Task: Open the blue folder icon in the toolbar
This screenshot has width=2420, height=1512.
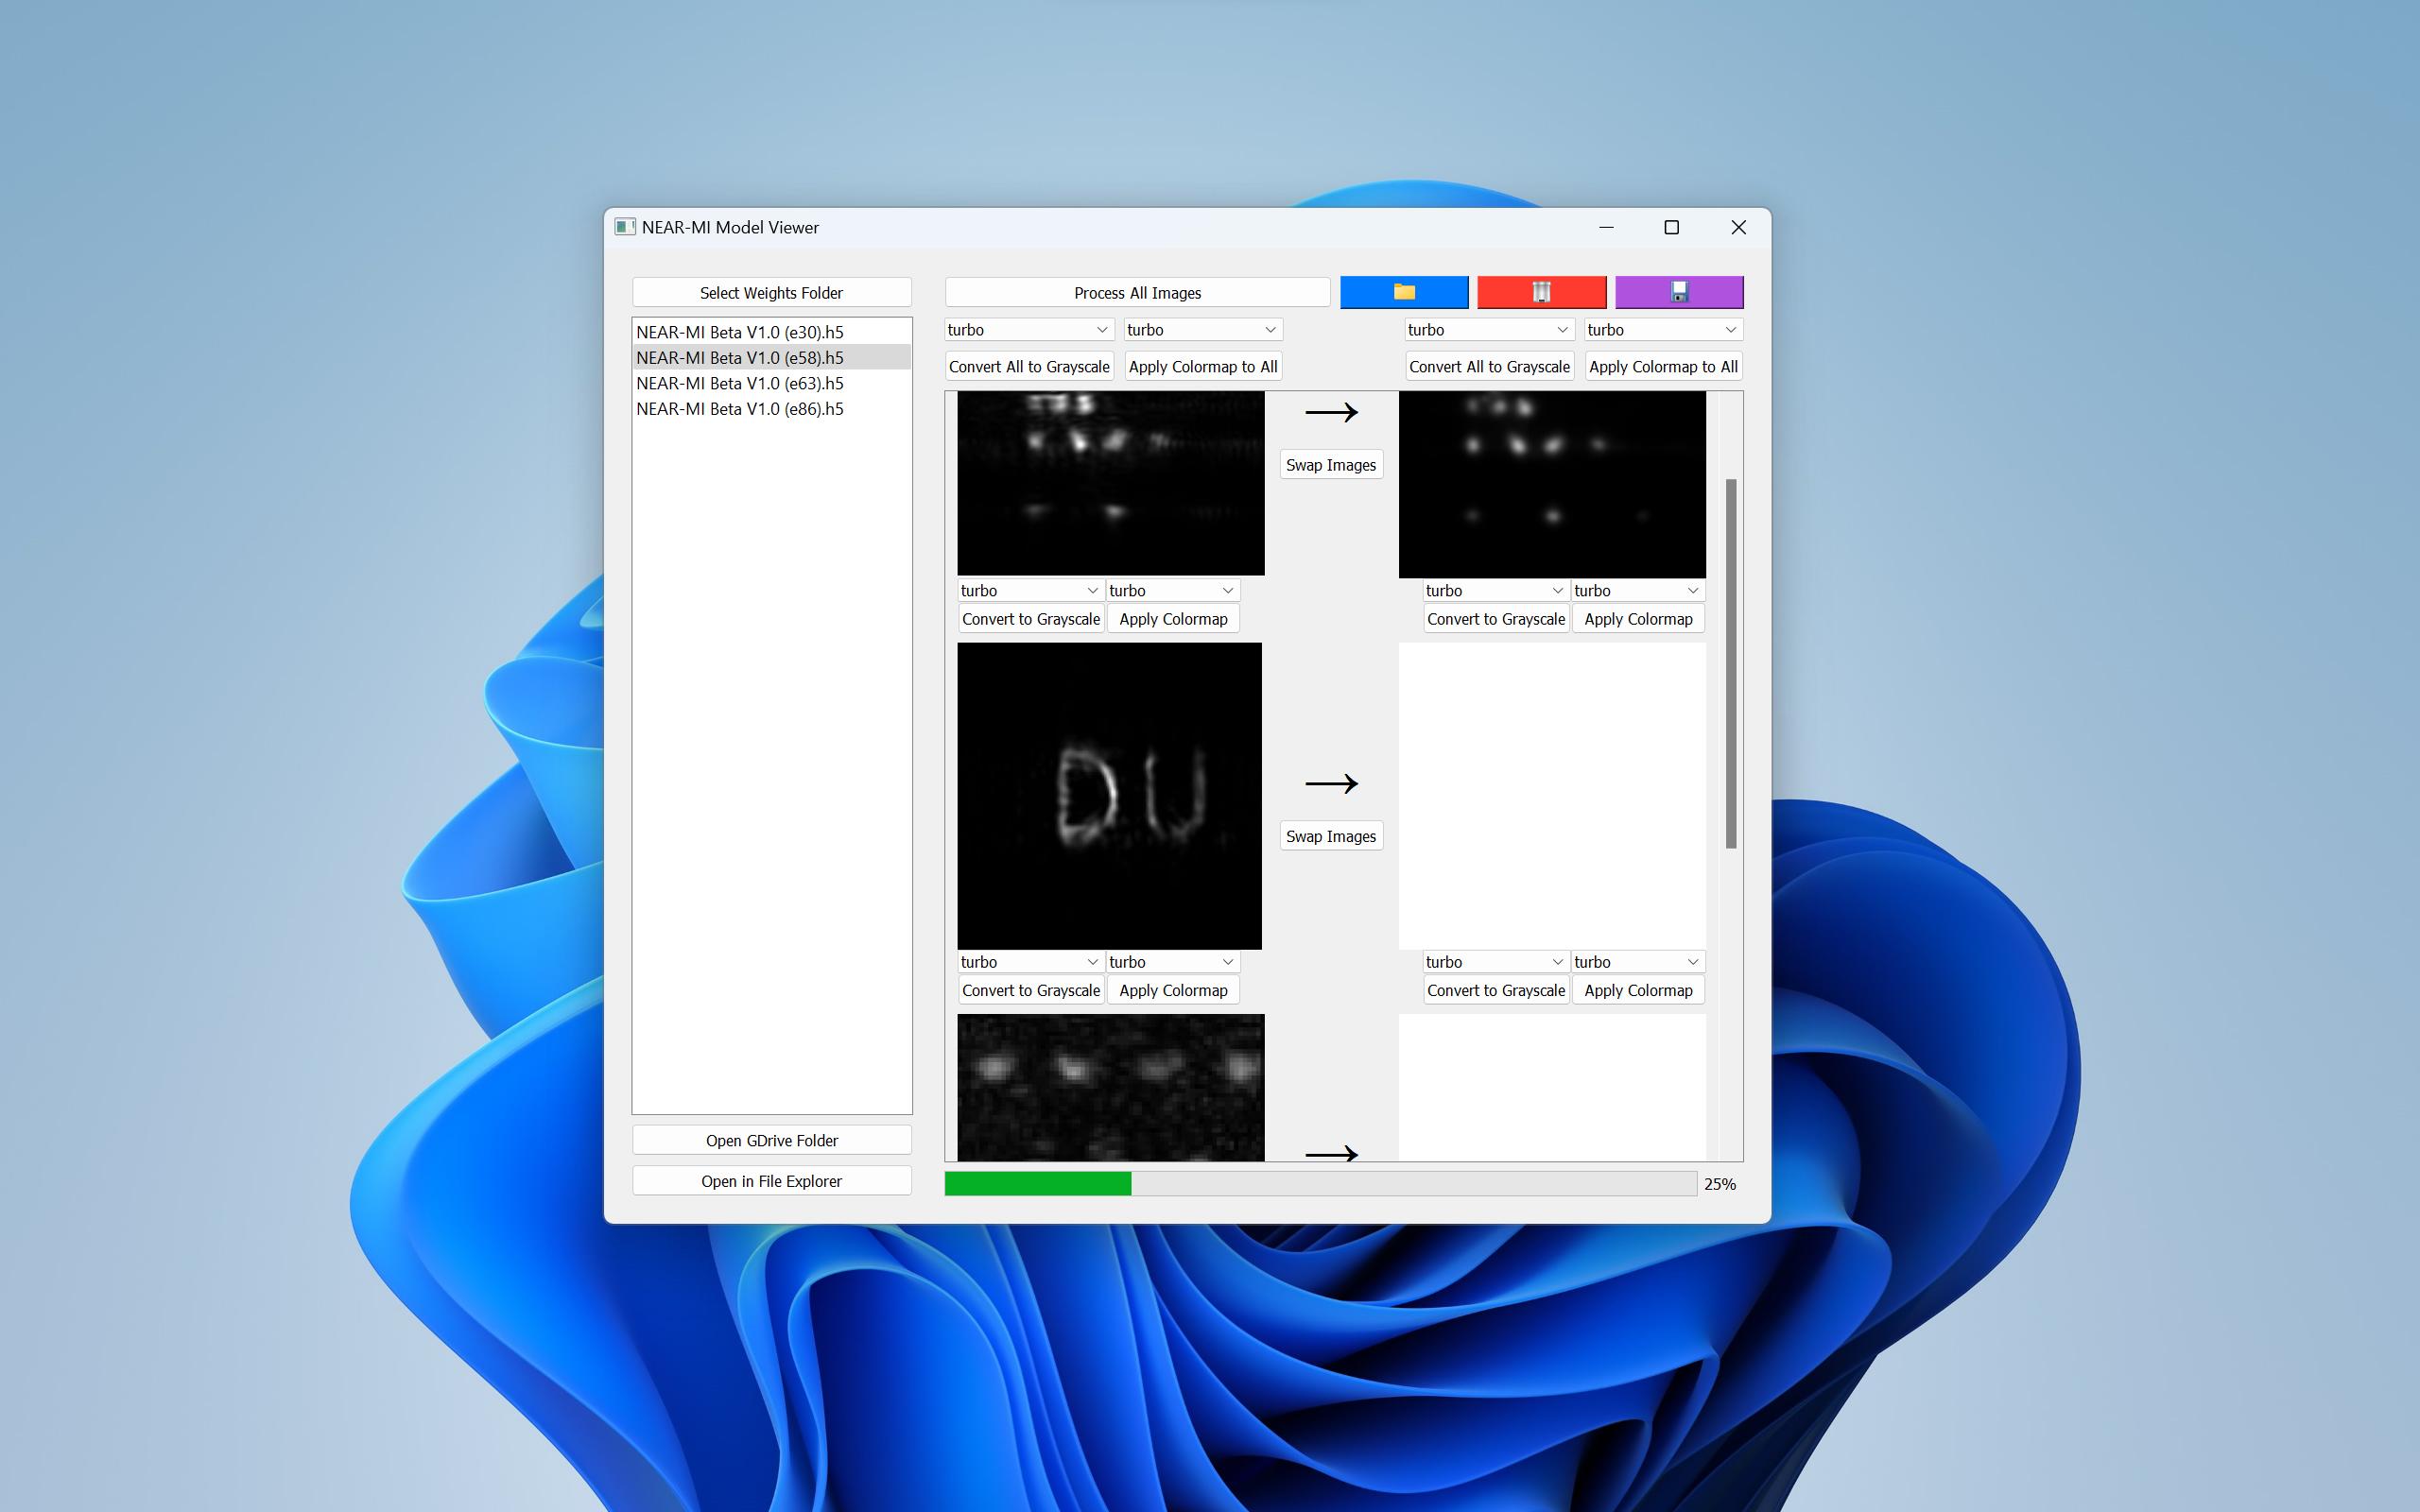Action: pos(1403,292)
